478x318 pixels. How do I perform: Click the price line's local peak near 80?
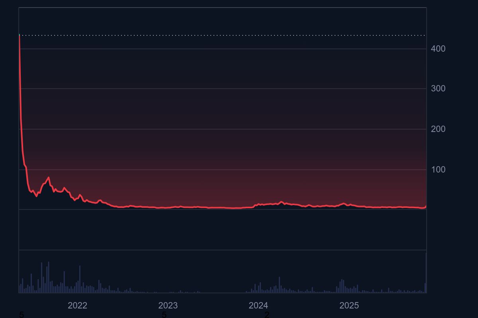(x=49, y=177)
